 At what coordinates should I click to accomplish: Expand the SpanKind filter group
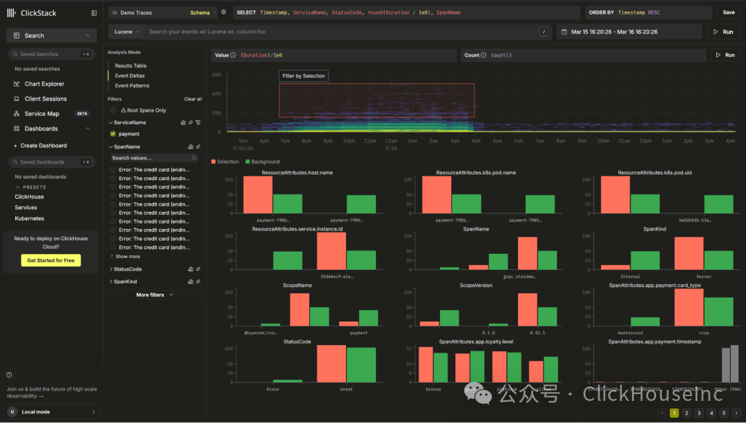(x=111, y=282)
